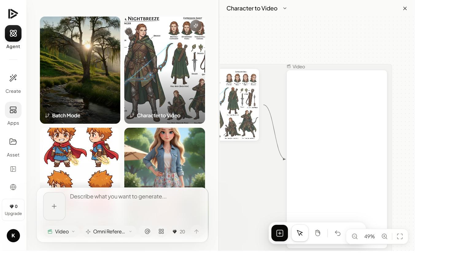
Task: Click the globe icon in the sidebar
Action: tap(13, 187)
